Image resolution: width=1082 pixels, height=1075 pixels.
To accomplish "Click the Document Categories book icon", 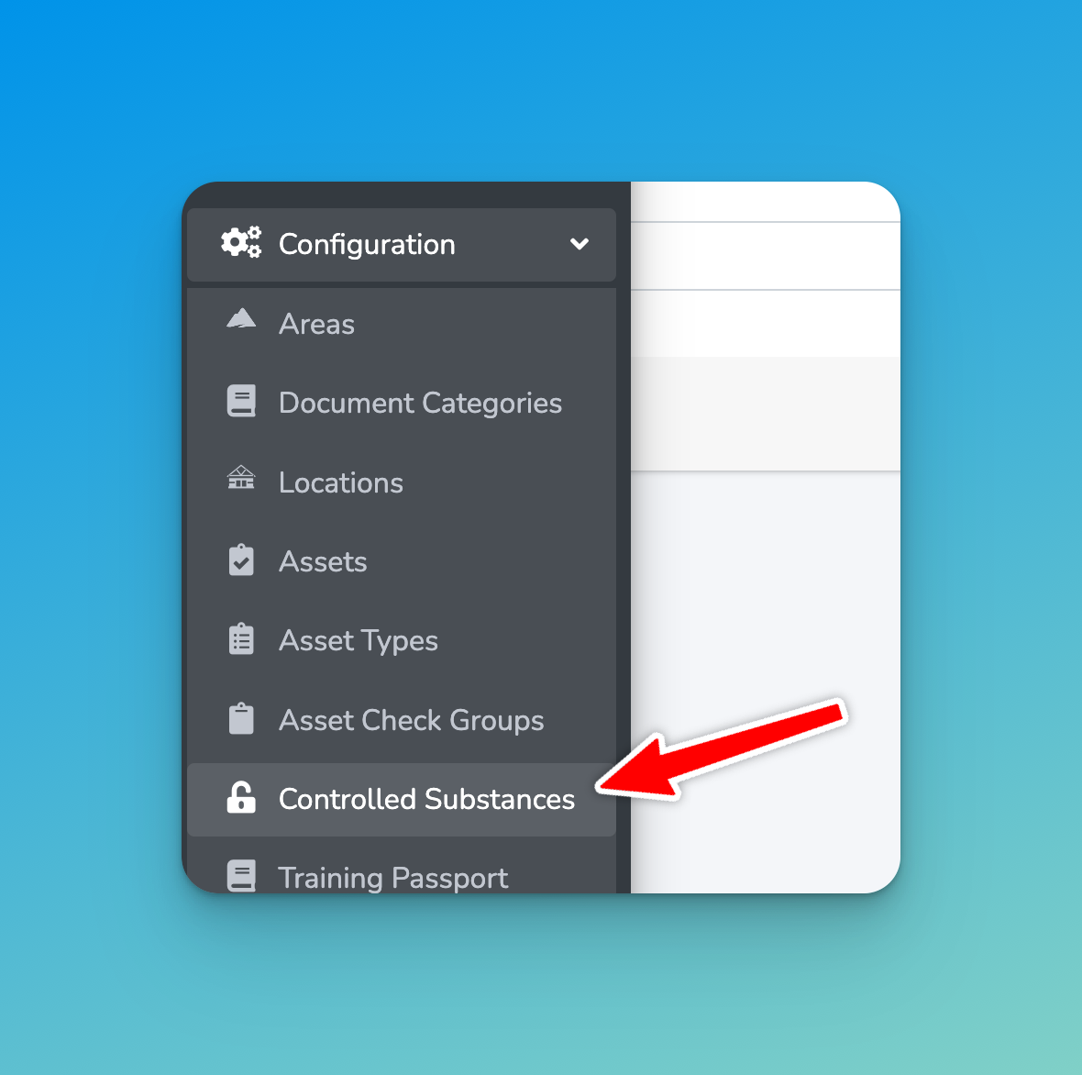I will click(241, 401).
